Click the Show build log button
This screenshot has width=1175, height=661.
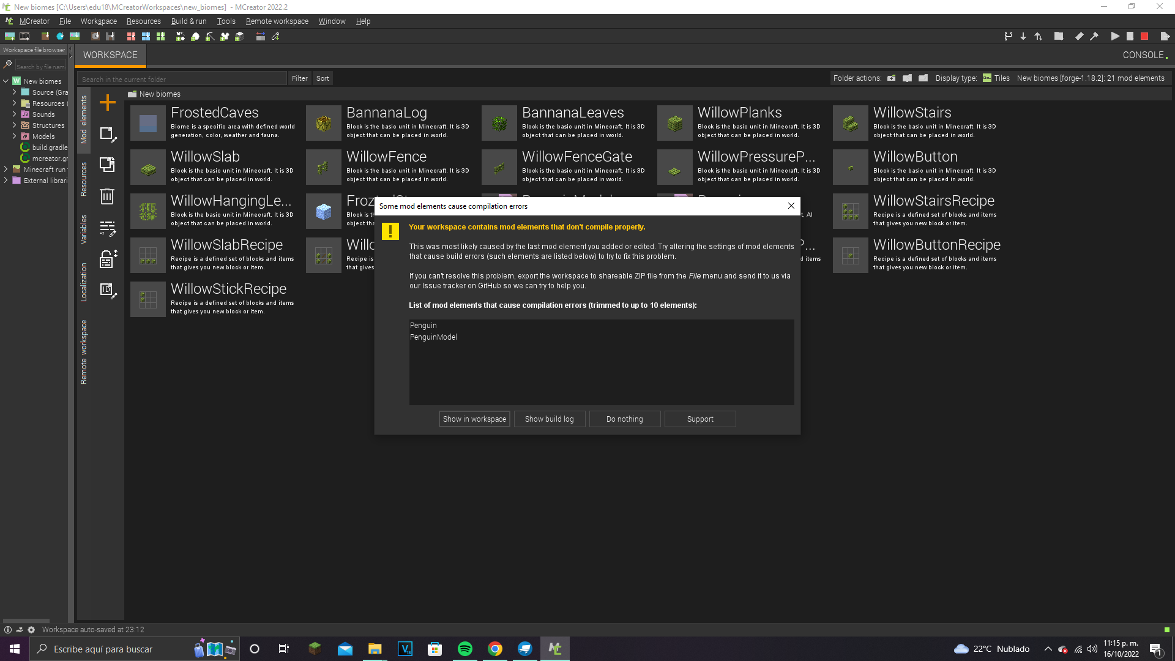click(549, 419)
